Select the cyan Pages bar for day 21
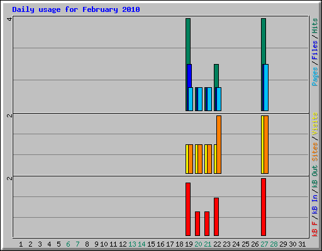The width and height of the screenshot is (322, 251). pos(209,99)
